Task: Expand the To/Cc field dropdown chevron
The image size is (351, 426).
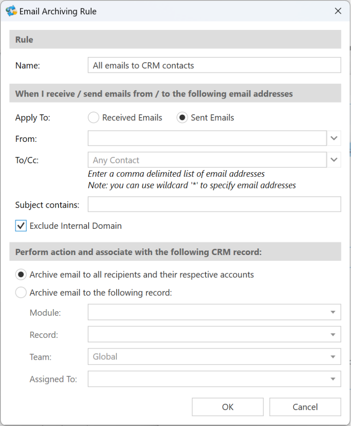Action: [x=334, y=160]
